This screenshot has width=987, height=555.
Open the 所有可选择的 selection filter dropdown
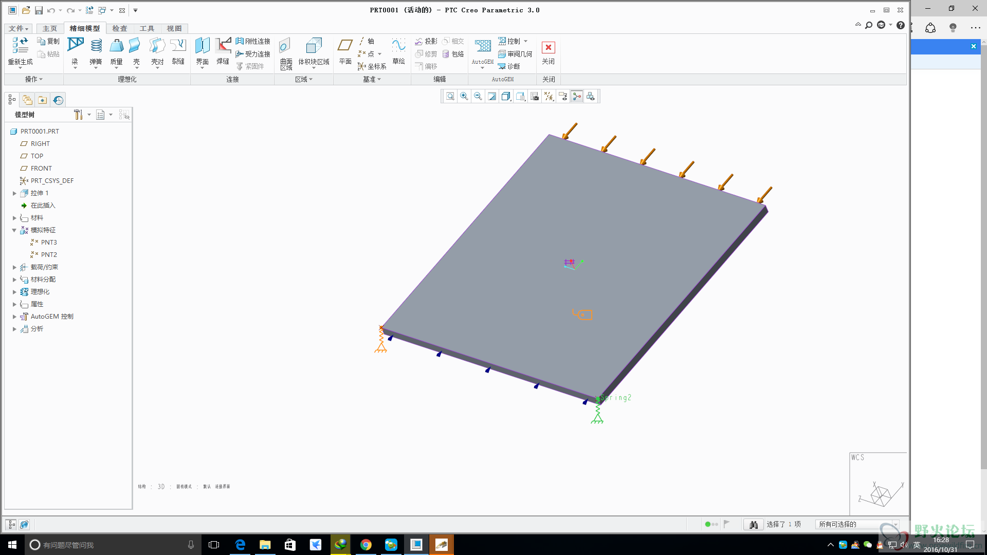(x=857, y=524)
